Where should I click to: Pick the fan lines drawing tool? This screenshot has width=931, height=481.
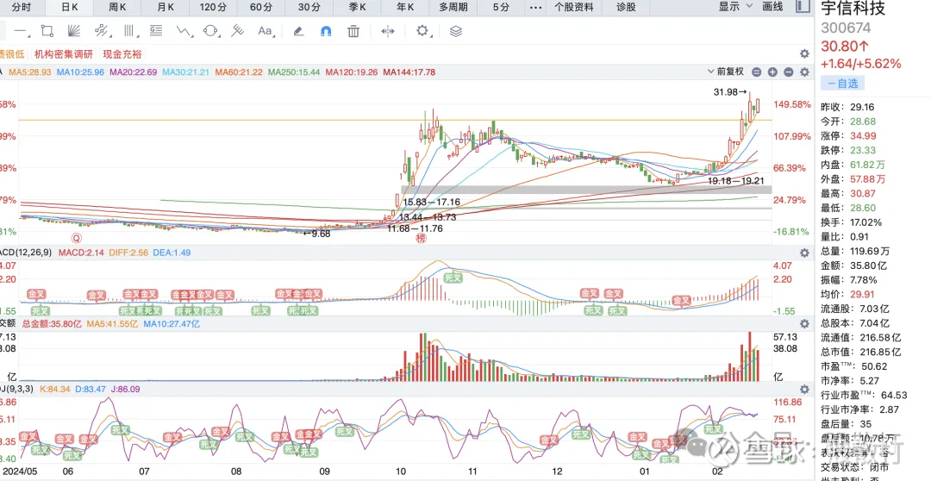pos(73,31)
